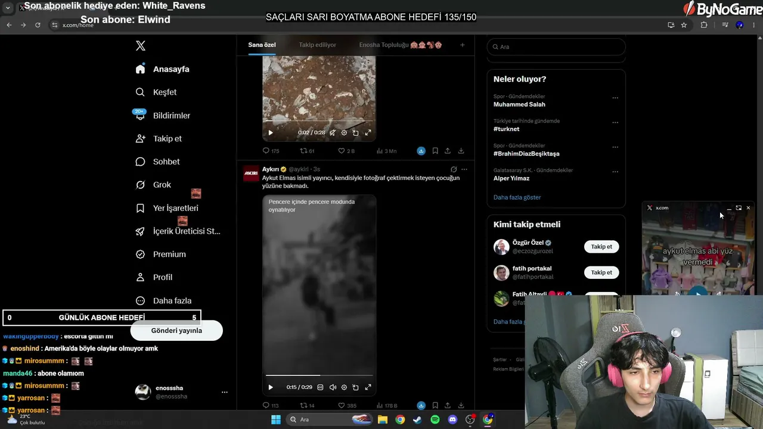The image size is (763, 429).
Task: Follow Özgür Özel with Takip et
Action: coord(601,247)
